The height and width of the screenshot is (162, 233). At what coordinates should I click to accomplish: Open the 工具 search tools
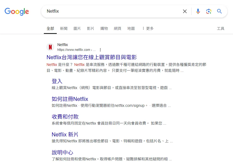pos(221,29)
